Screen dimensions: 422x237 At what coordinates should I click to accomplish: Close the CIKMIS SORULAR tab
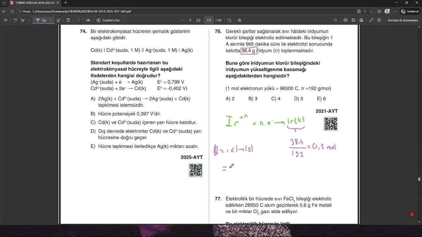[x=58, y=3]
